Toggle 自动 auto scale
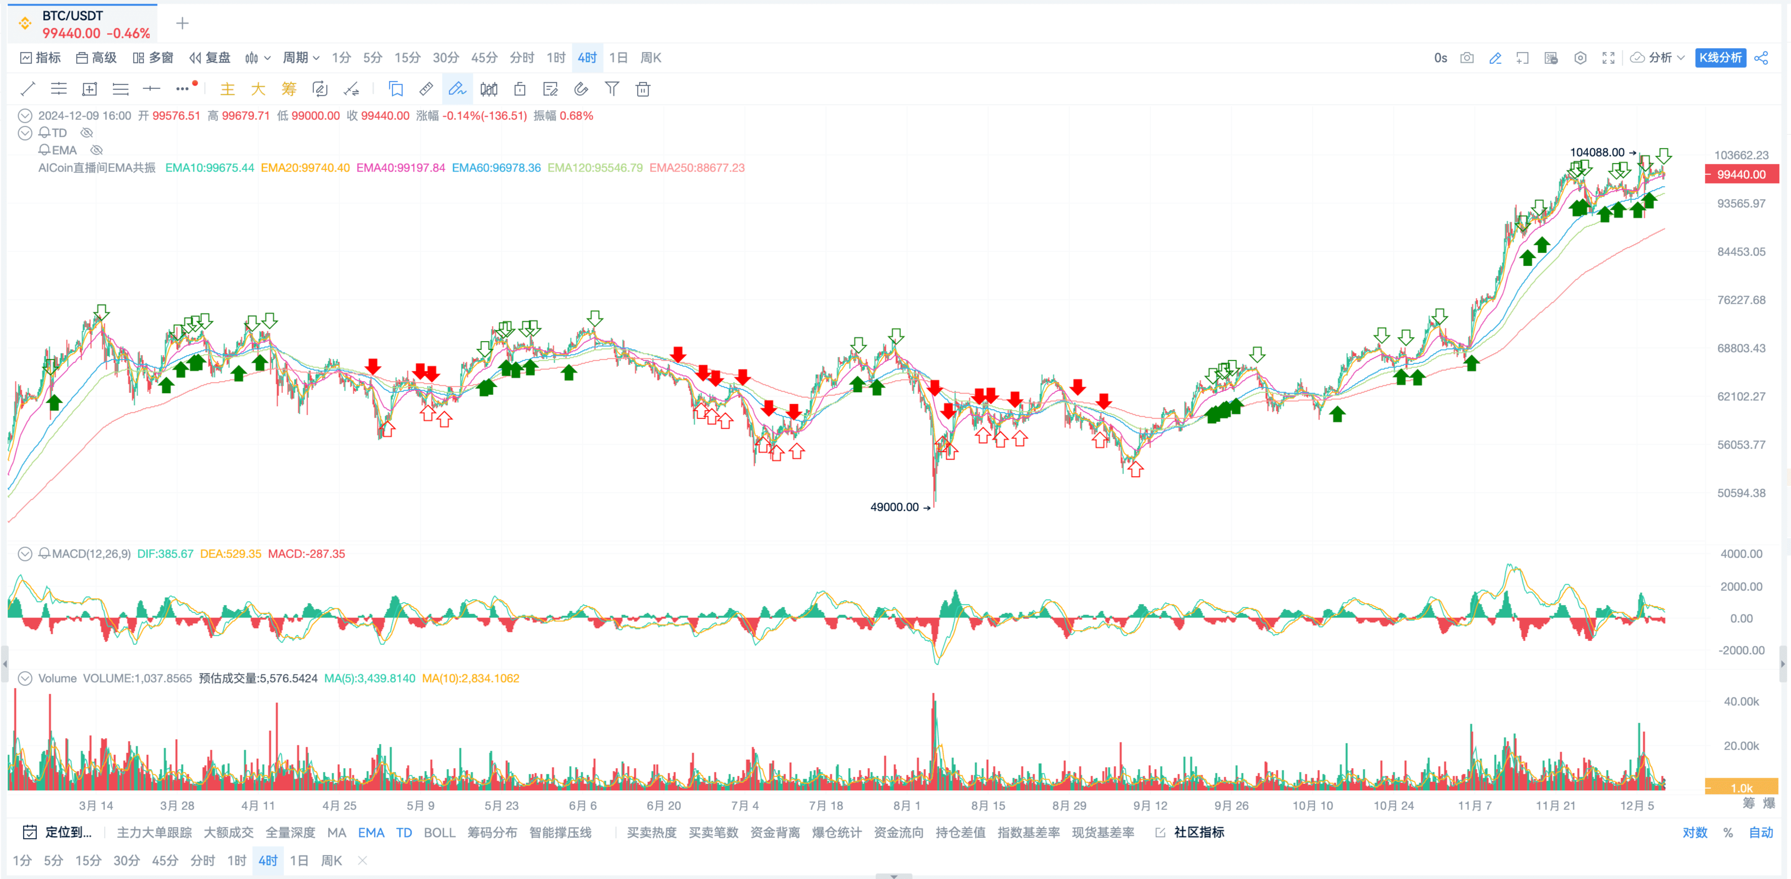The image size is (1791, 879). [x=1761, y=832]
